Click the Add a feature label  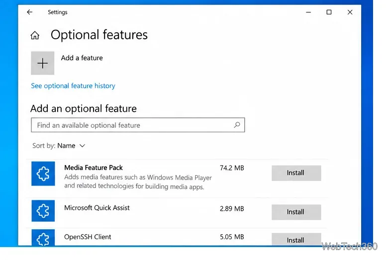[82, 58]
